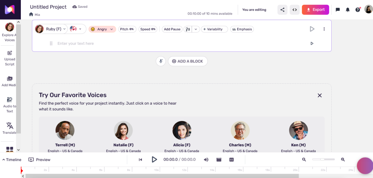Open the embed code icon
This screenshot has width=373, height=178.
pyautogui.click(x=295, y=10)
